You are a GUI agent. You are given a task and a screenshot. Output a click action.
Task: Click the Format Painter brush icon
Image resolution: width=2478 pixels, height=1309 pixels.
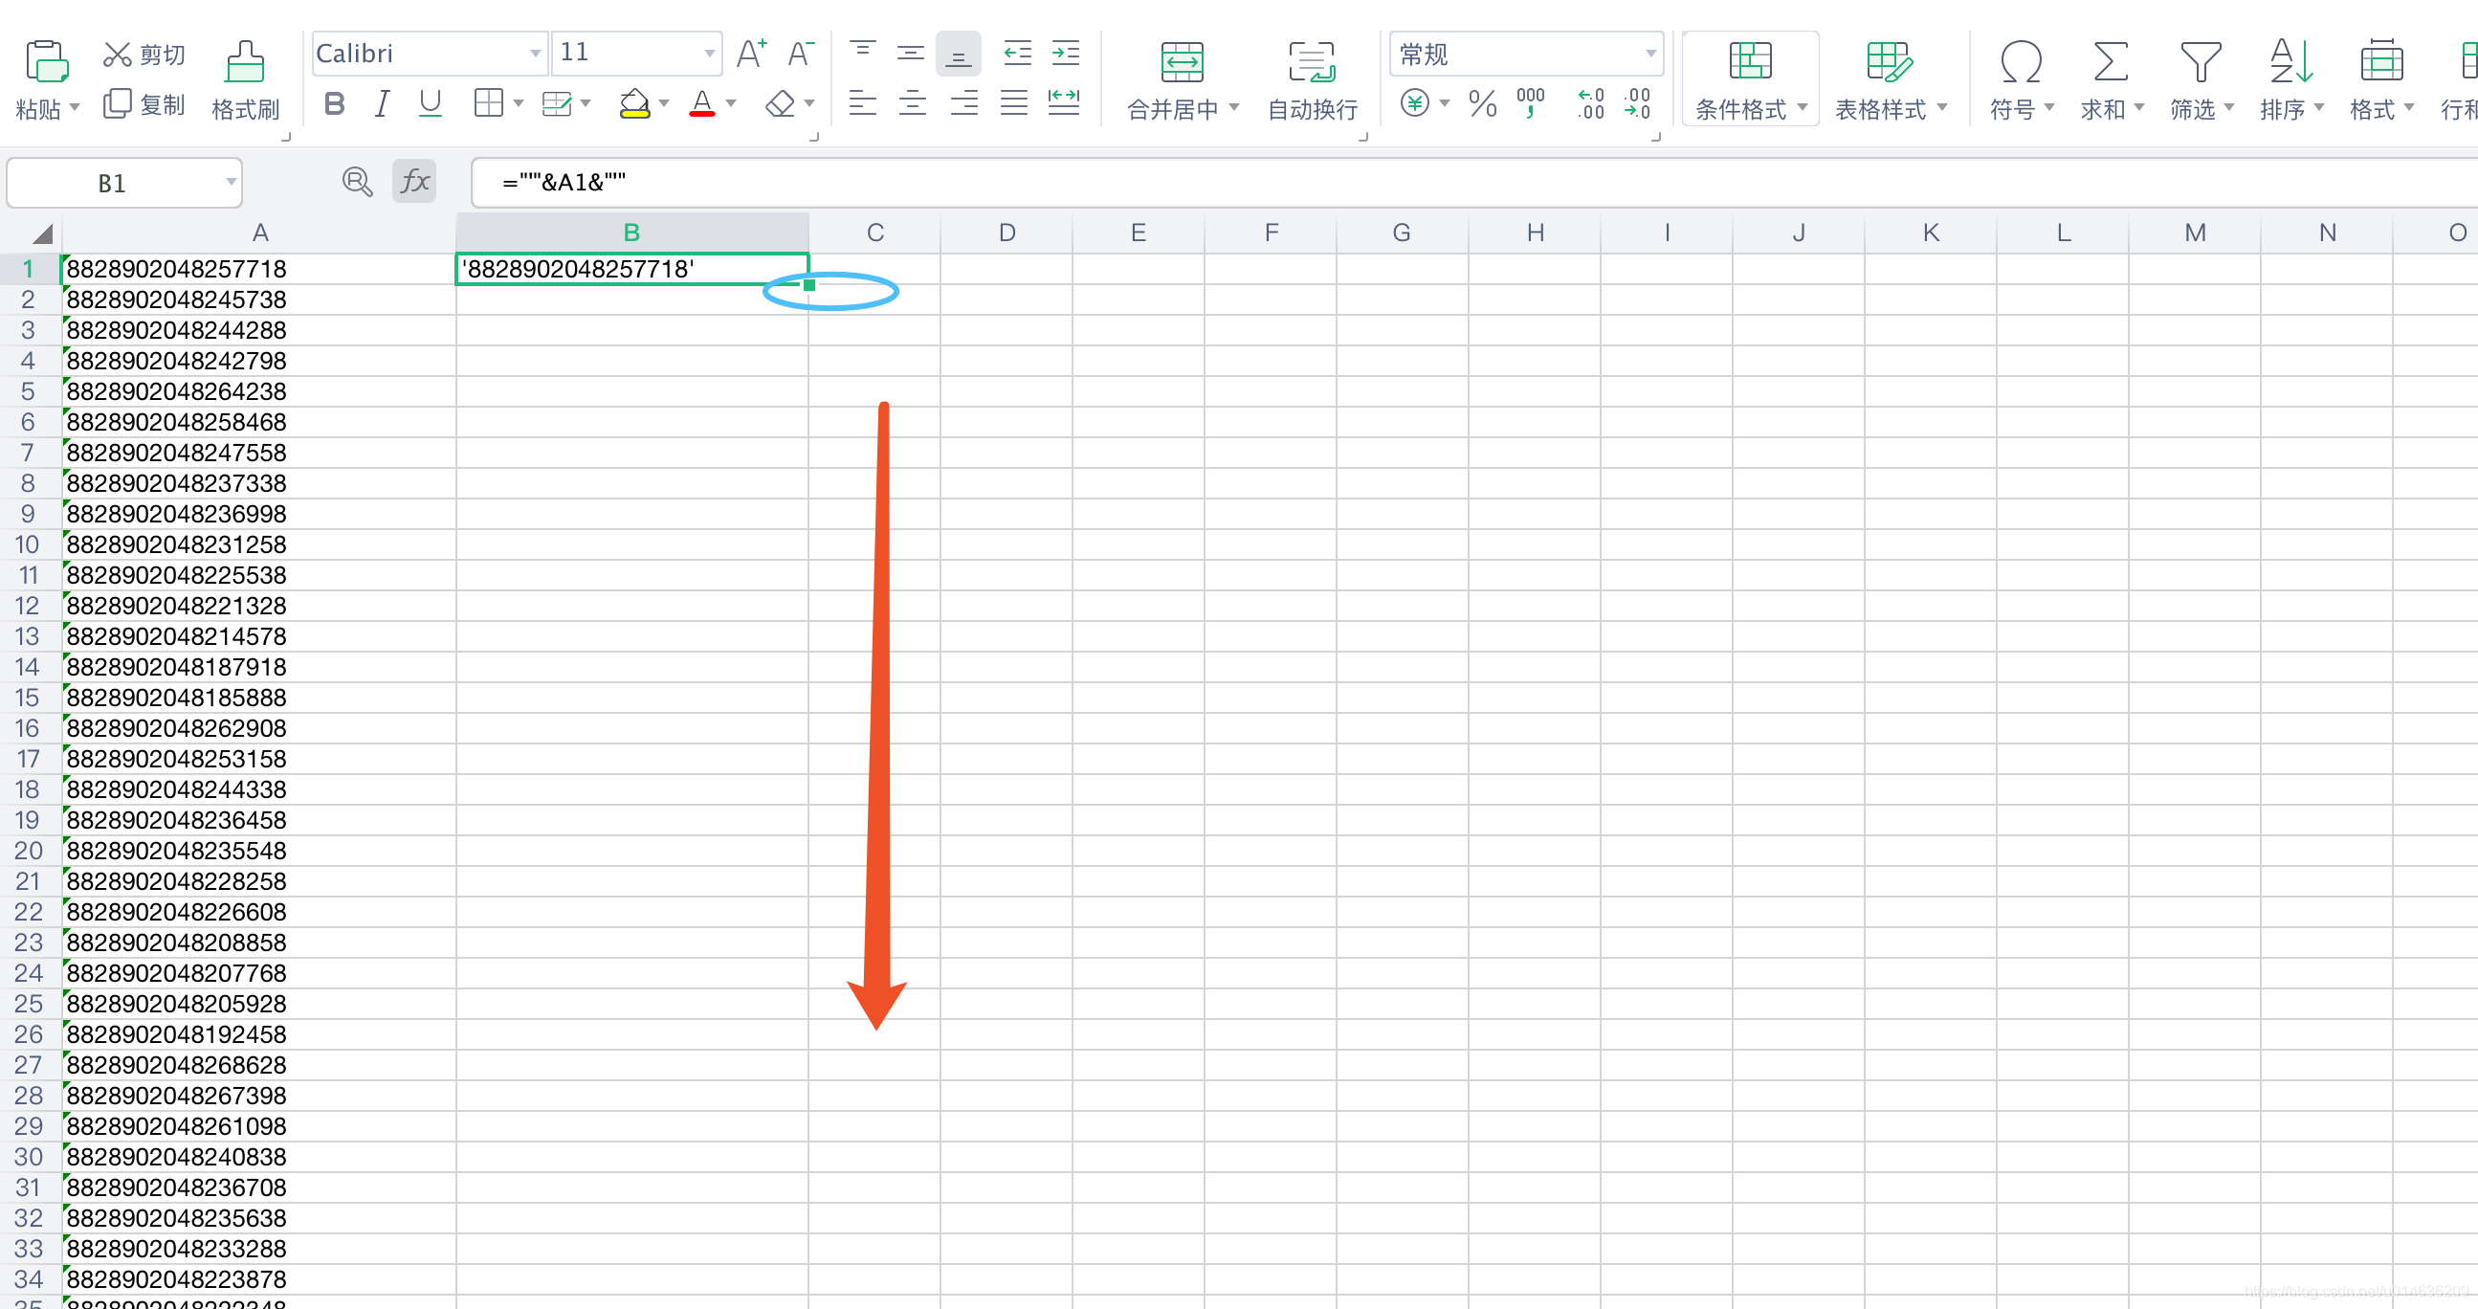[244, 63]
